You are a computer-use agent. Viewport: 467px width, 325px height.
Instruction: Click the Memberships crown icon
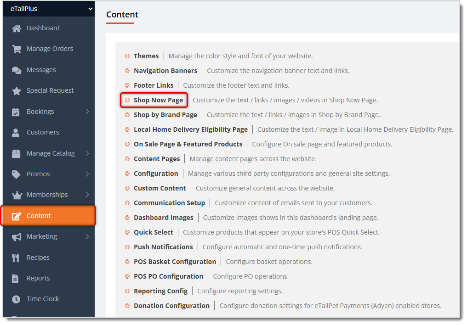click(x=17, y=195)
